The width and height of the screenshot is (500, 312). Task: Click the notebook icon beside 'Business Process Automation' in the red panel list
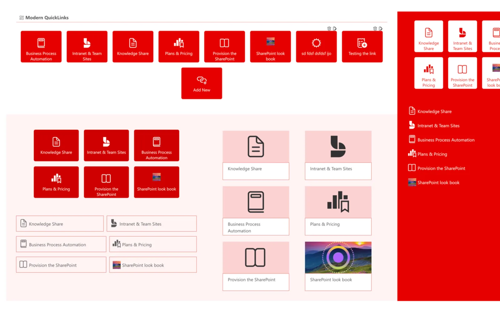412,139
